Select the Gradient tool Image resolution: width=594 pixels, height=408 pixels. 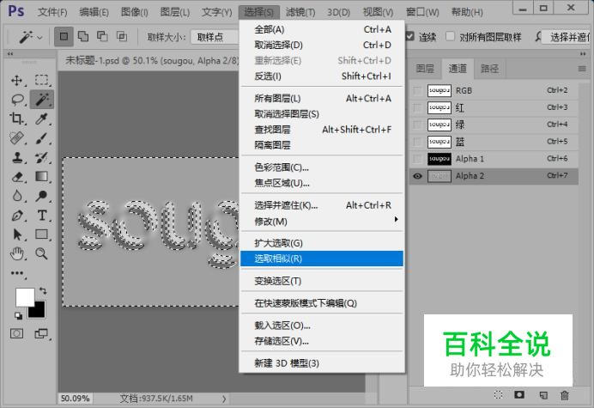[x=42, y=176]
